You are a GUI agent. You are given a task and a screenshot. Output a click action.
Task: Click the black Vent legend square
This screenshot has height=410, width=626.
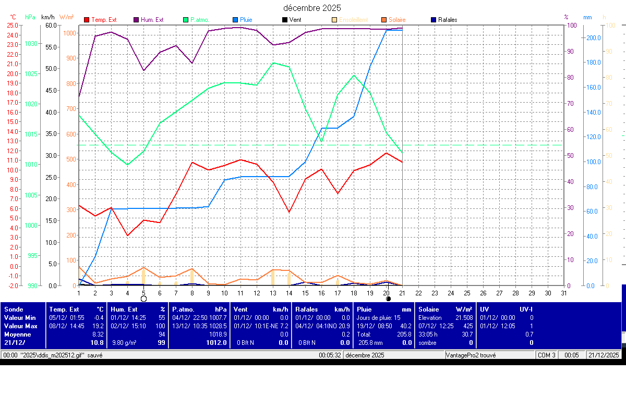pos(284,20)
